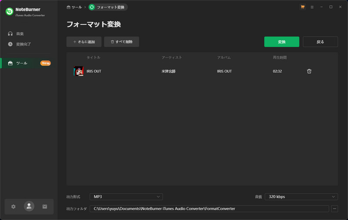Open the 変換完了 sidebar item
Viewport: 348px width, 220px height.
(x=29, y=44)
